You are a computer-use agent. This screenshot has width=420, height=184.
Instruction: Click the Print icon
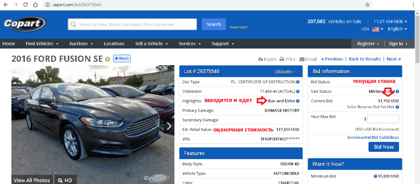click(282, 59)
